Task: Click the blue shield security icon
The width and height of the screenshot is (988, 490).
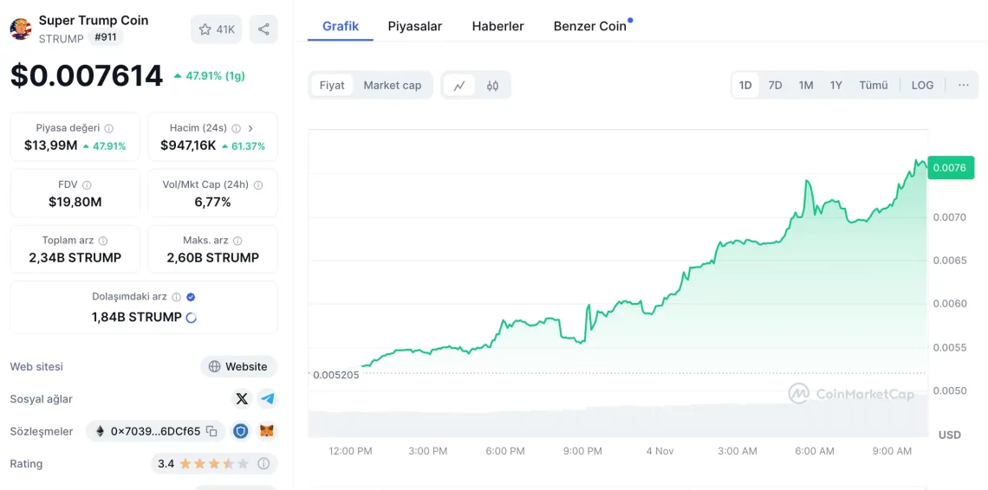Action: point(242,431)
